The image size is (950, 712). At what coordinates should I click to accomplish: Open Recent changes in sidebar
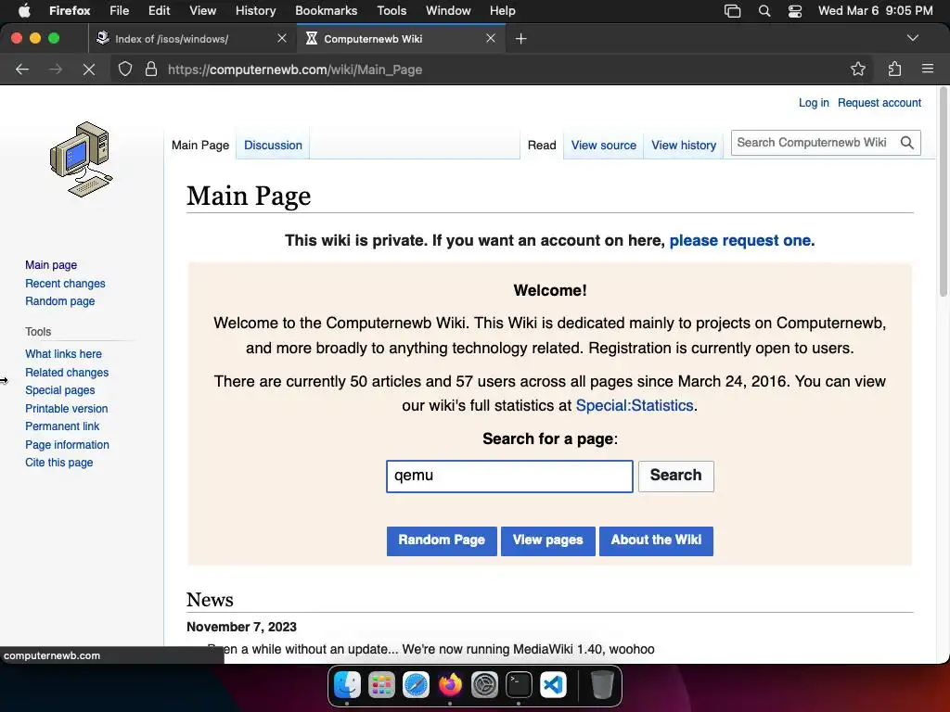(66, 284)
